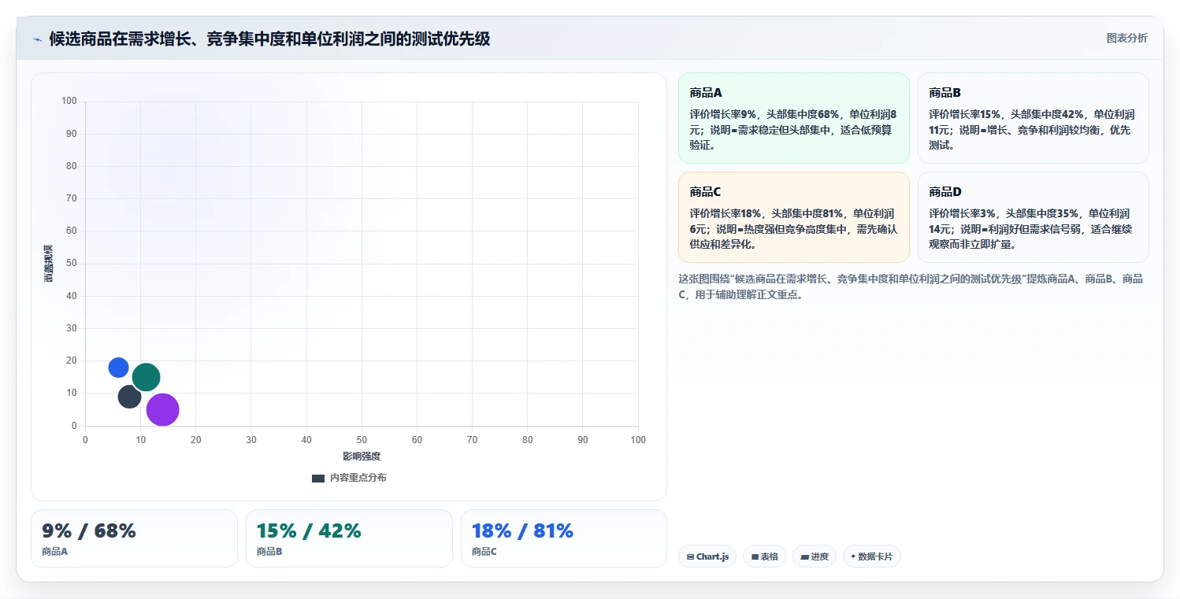Open the 商品C description card
The width and height of the screenshot is (1180, 599).
tap(794, 217)
